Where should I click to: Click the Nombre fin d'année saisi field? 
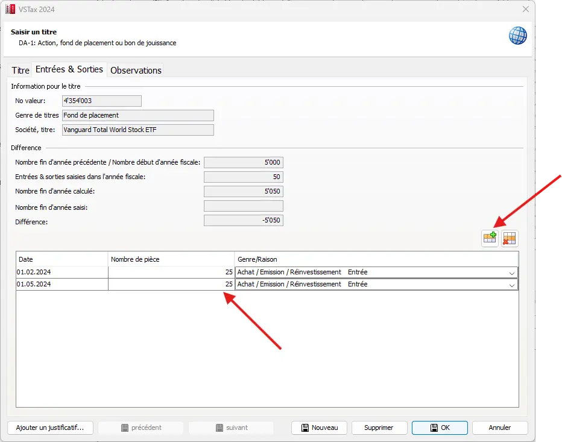tap(243, 206)
